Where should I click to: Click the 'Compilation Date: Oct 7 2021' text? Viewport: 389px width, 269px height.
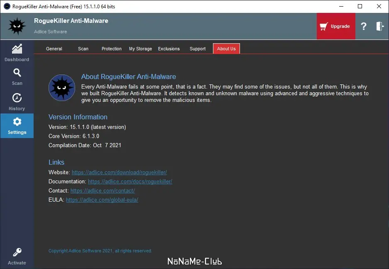click(85, 145)
